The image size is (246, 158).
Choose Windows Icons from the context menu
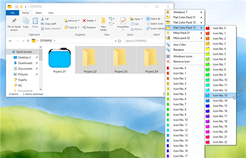click(x=185, y=56)
